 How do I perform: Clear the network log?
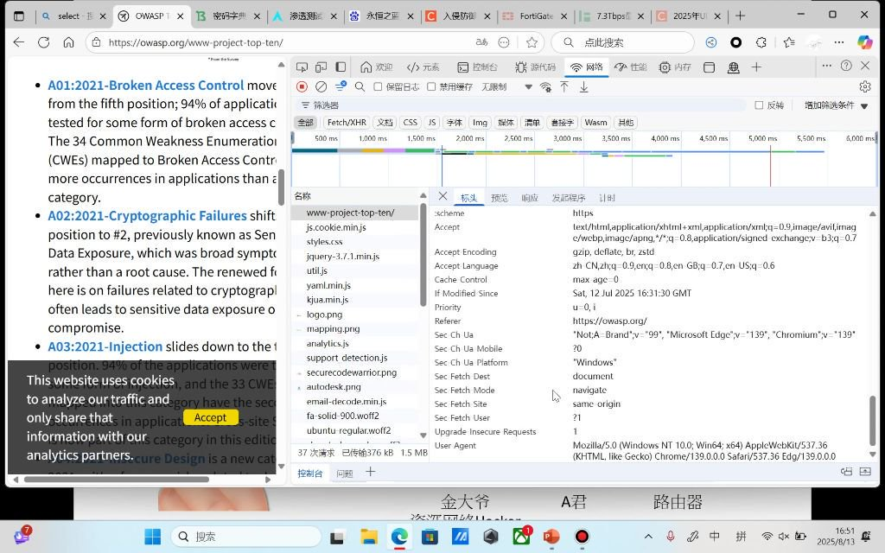point(322,86)
